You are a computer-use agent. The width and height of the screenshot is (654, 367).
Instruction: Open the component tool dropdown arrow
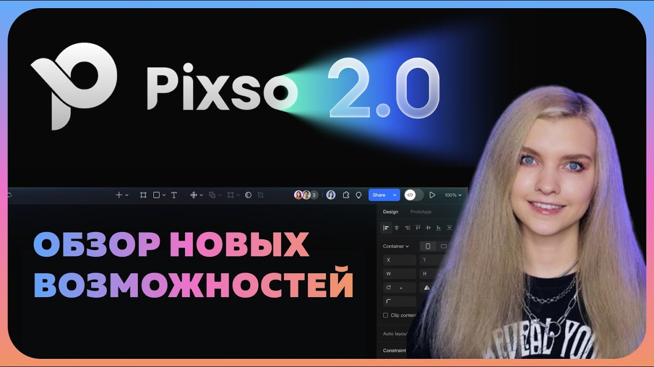pos(201,195)
